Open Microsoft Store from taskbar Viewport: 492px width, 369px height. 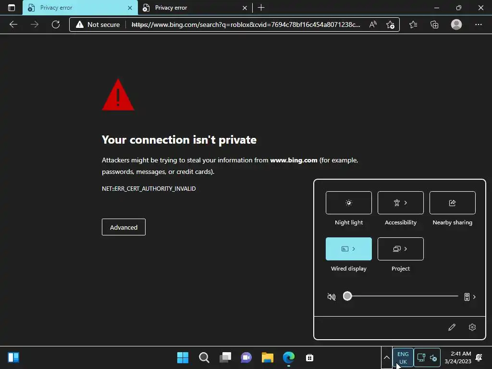tap(310, 357)
